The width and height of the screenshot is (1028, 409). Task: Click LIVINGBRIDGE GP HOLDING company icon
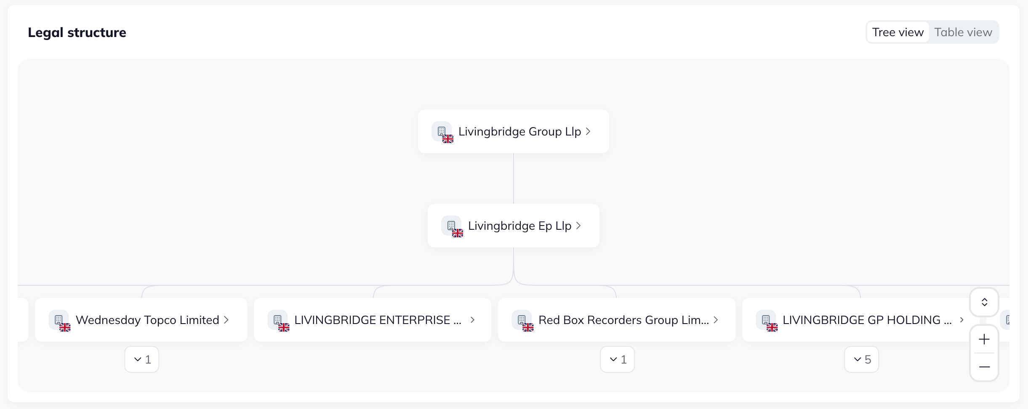(766, 320)
